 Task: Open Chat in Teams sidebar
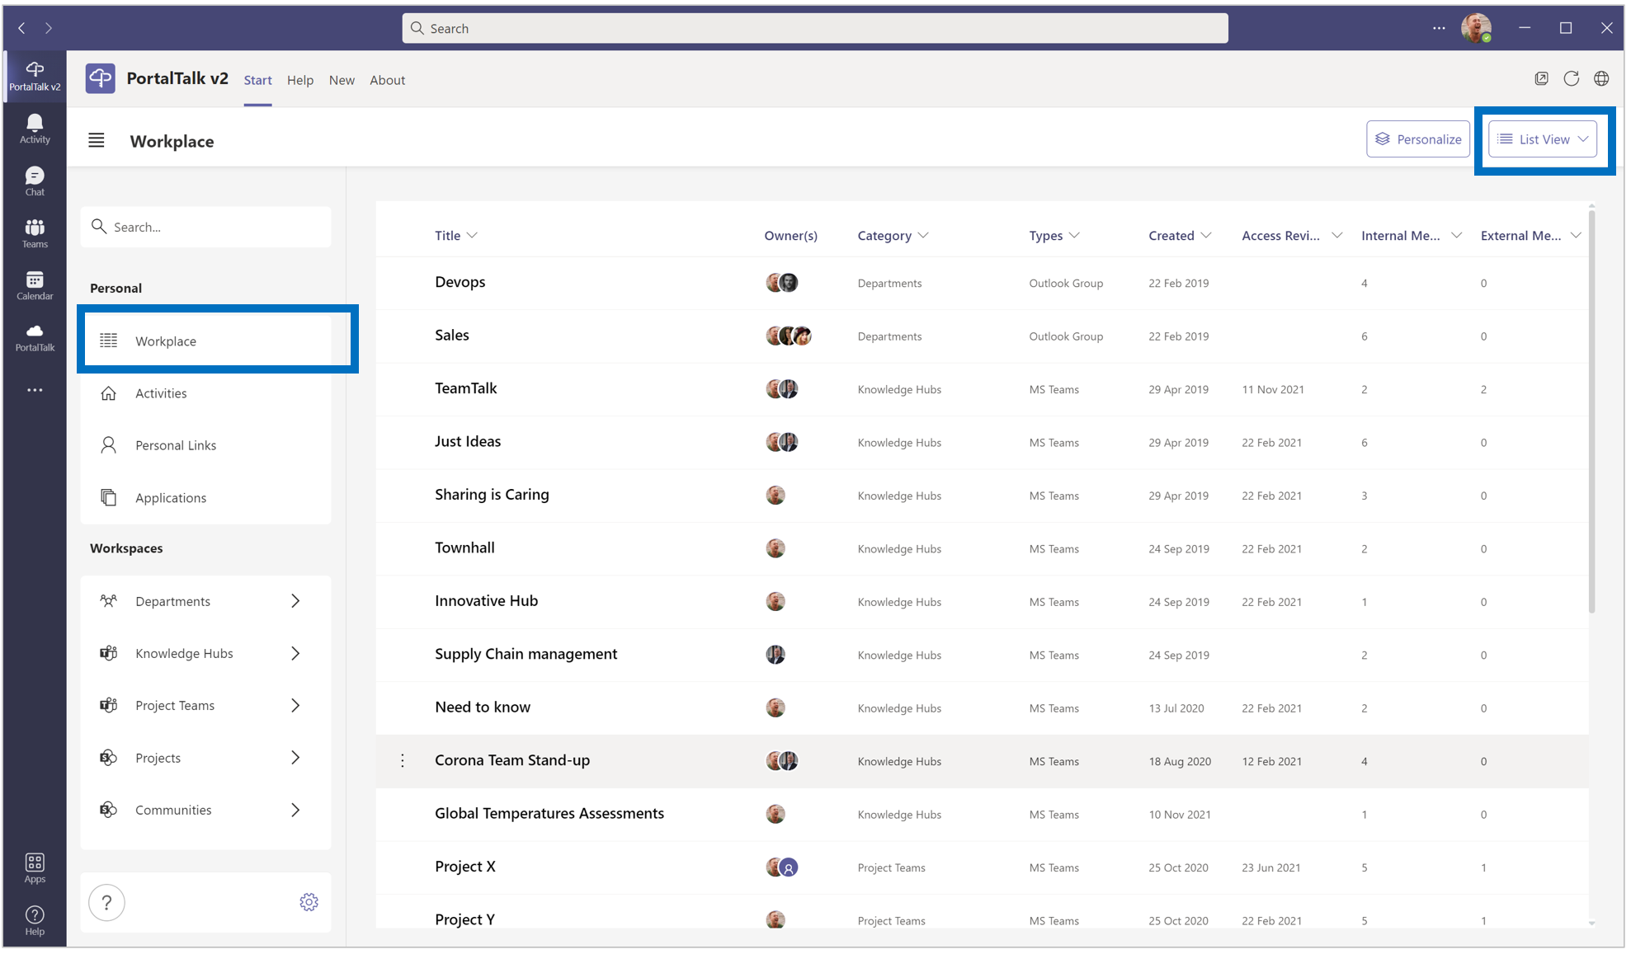pyautogui.click(x=35, y=181)
